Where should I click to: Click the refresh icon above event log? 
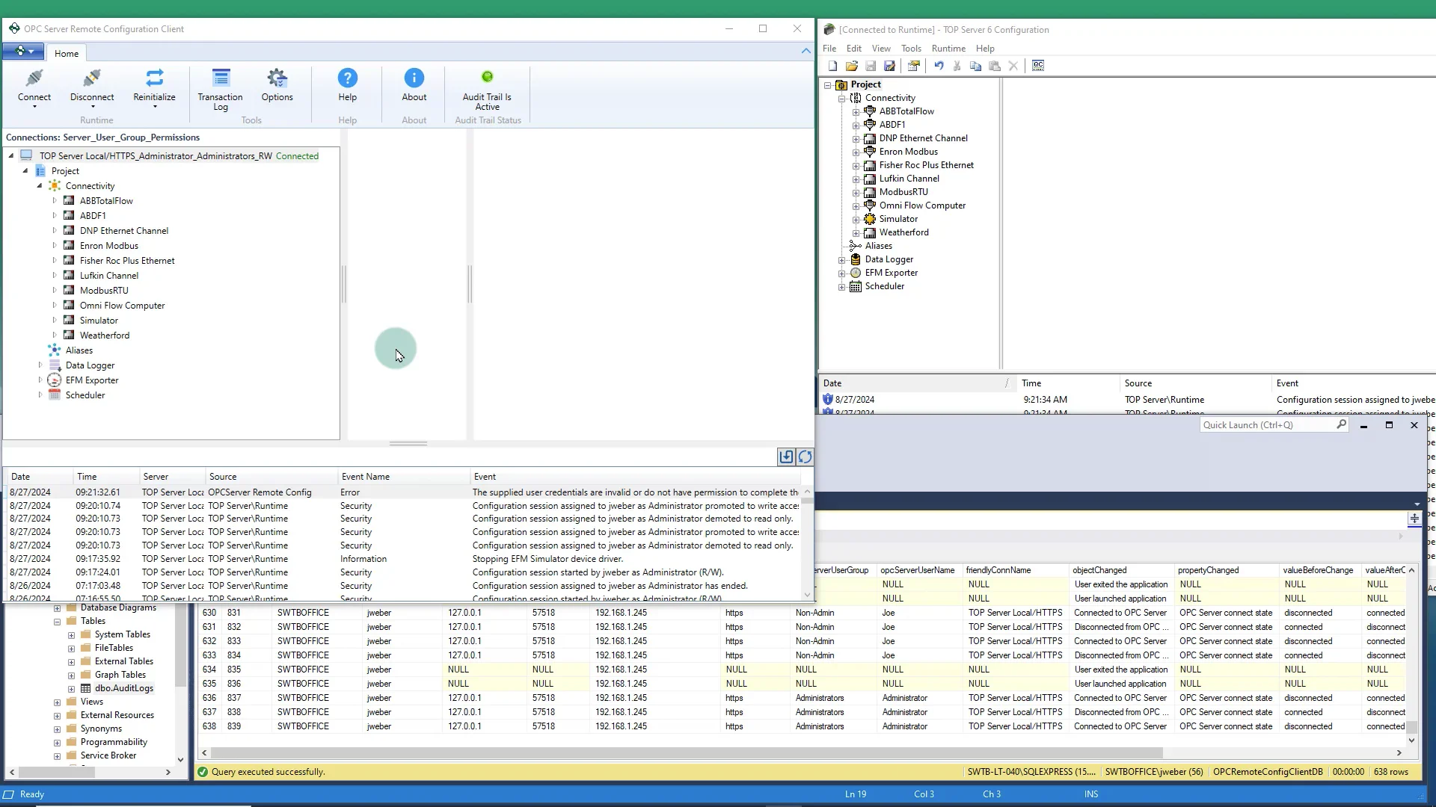click(x=805, y=457)
